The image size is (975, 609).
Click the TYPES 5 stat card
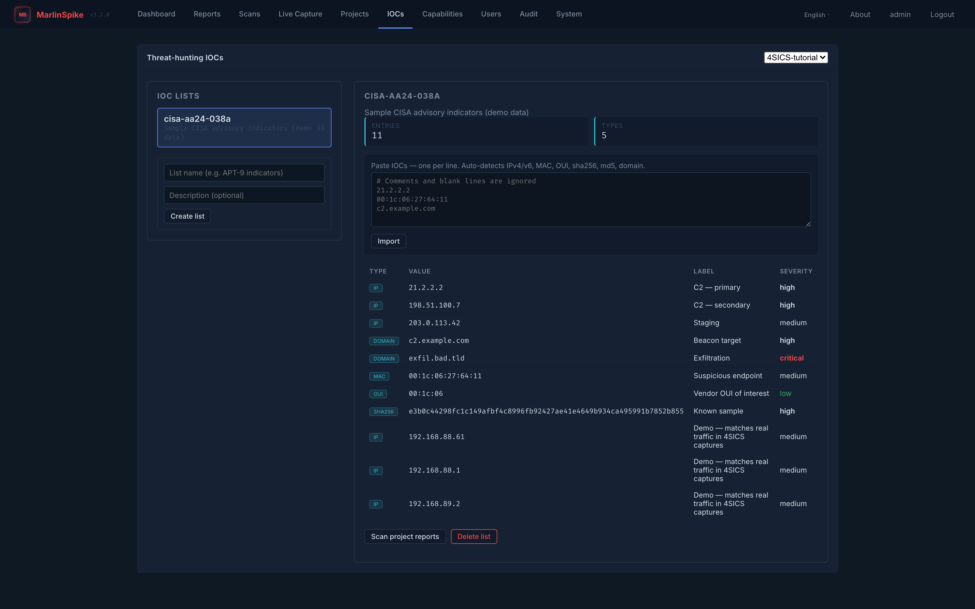click(x=706, y=132)
